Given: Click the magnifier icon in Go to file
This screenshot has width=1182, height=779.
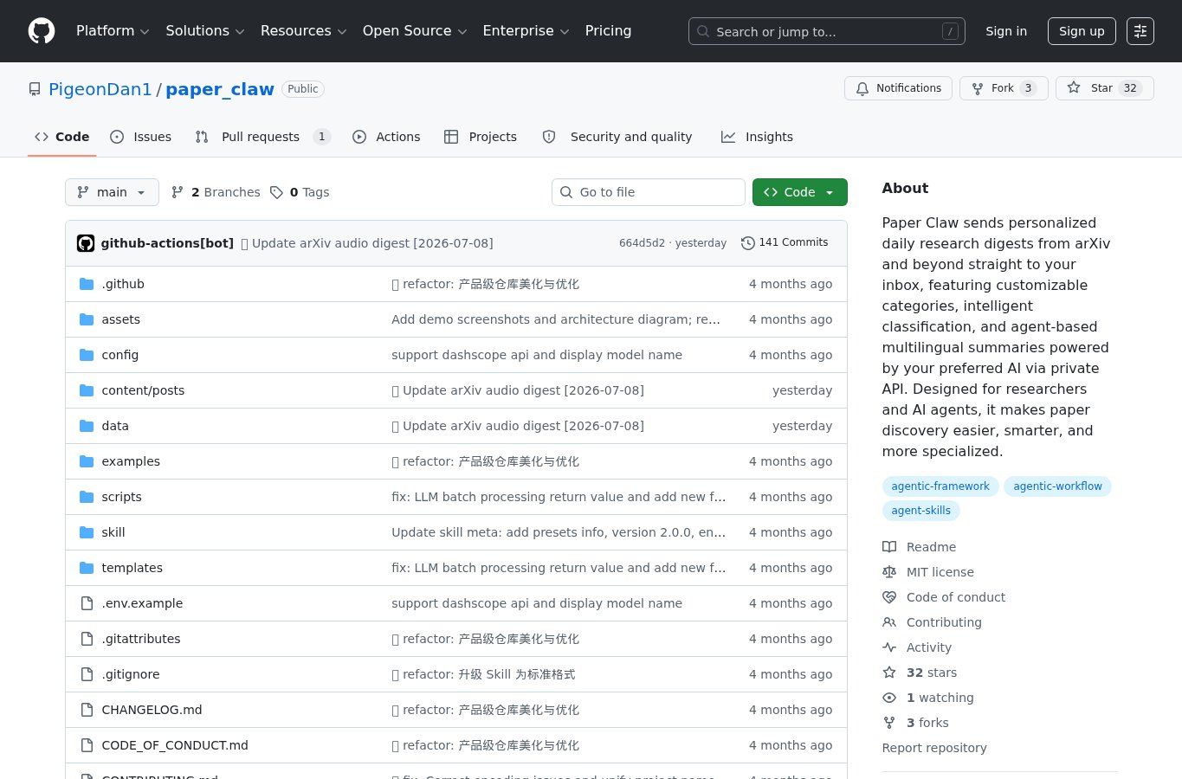Looking at the screenshot, I should pyautogui.click(x=566, y=192).
